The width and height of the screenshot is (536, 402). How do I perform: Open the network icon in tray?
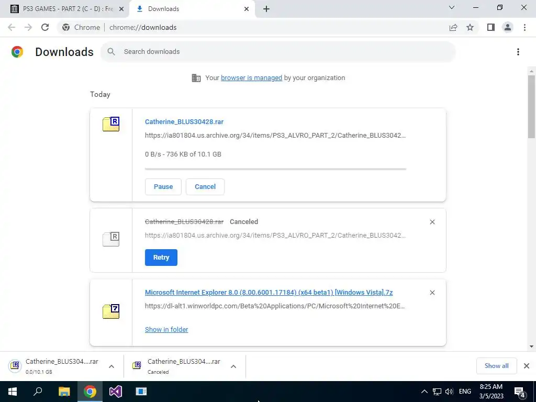[437, 392]
